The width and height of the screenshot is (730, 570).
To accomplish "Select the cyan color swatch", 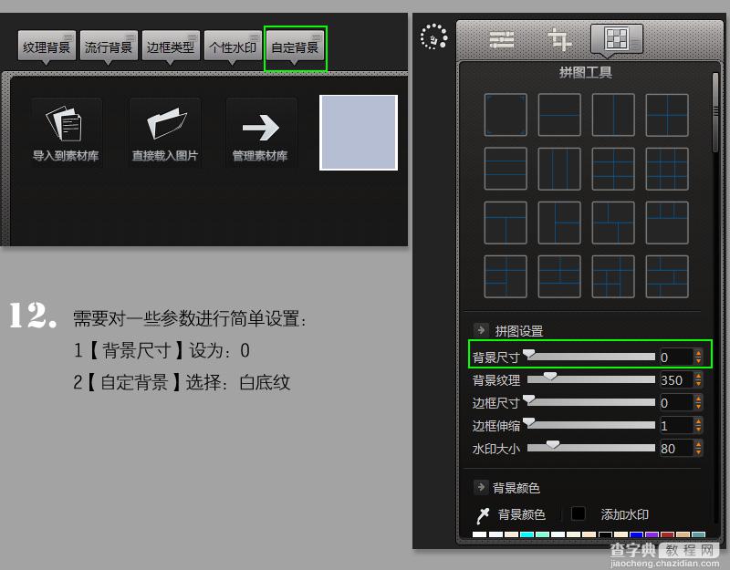I will click(x=527, y=534).
